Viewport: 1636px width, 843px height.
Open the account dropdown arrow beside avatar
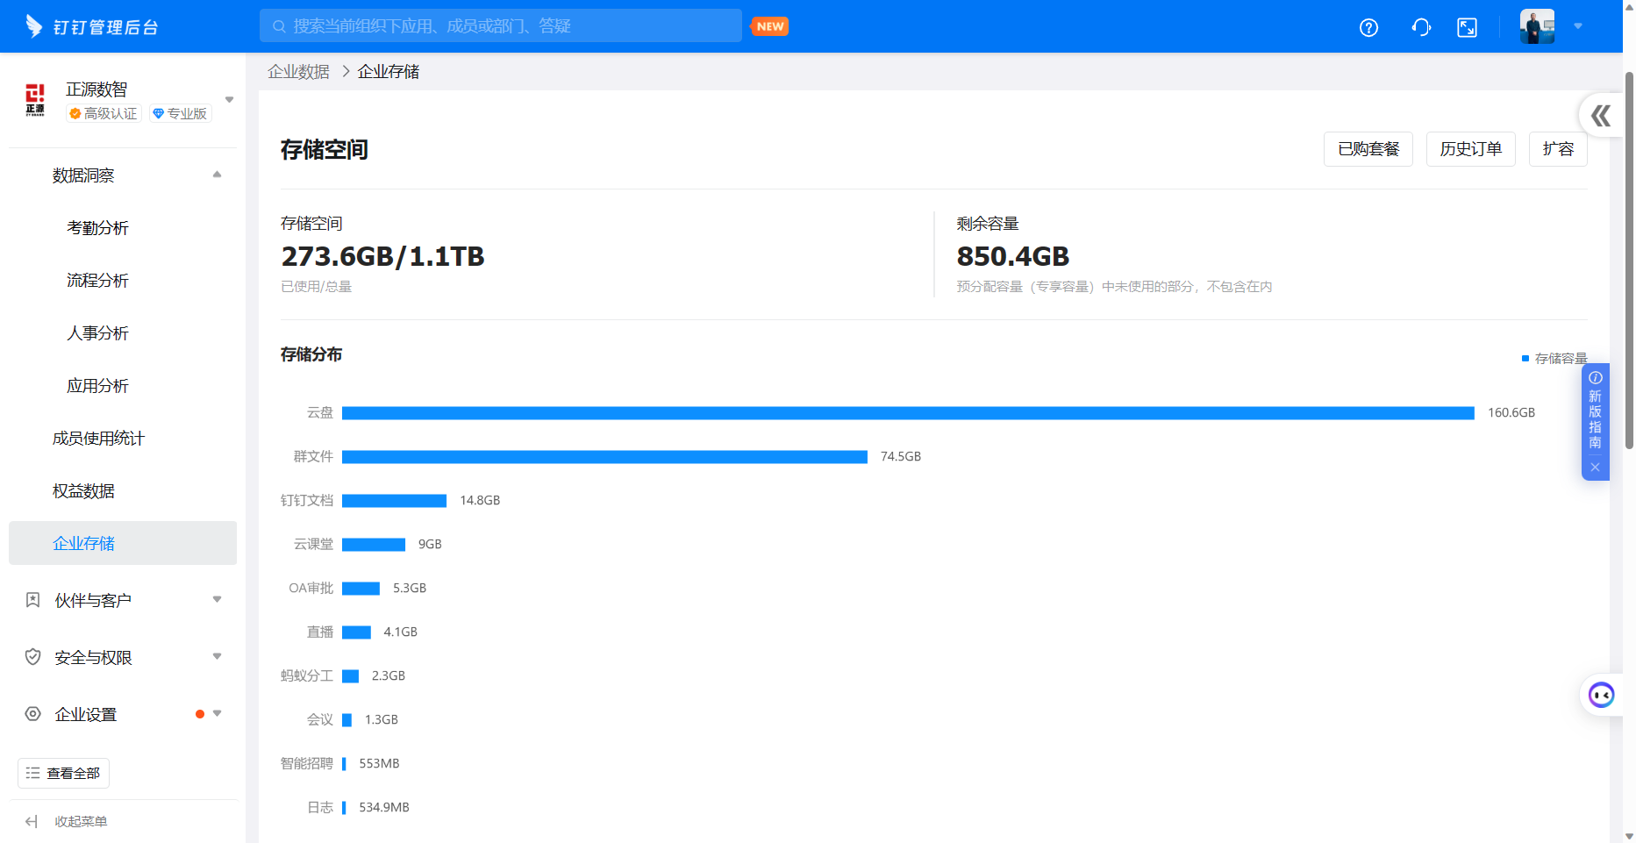(x=1578, y=25)
